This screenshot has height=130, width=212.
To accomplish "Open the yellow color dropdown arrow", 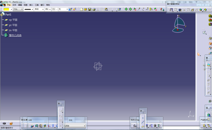I will click(x=11, y=9).
